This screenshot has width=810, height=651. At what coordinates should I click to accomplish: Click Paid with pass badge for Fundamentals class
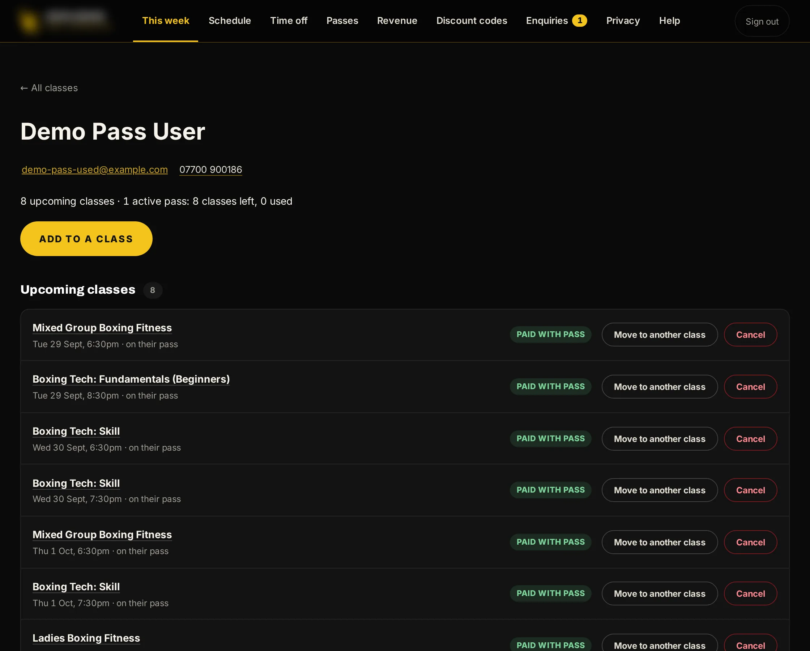click(550, 386)
